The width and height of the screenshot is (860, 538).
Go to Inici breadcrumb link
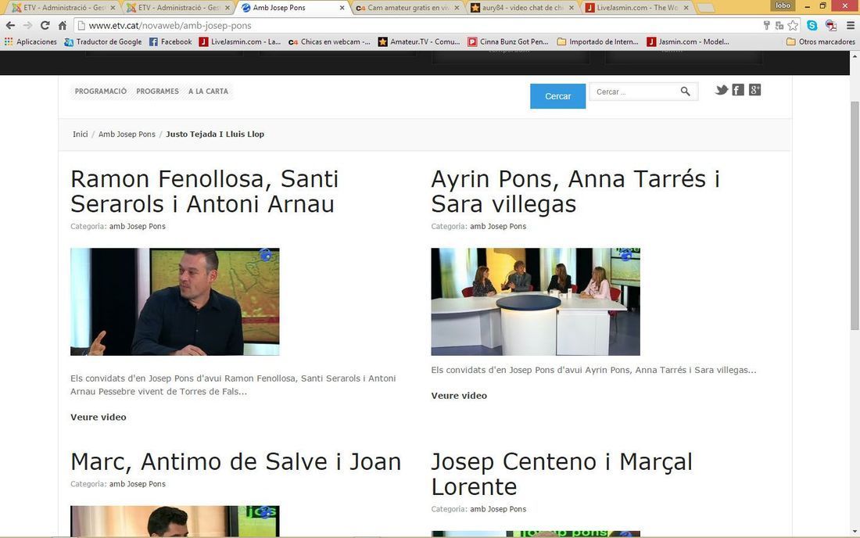point(80,134)
